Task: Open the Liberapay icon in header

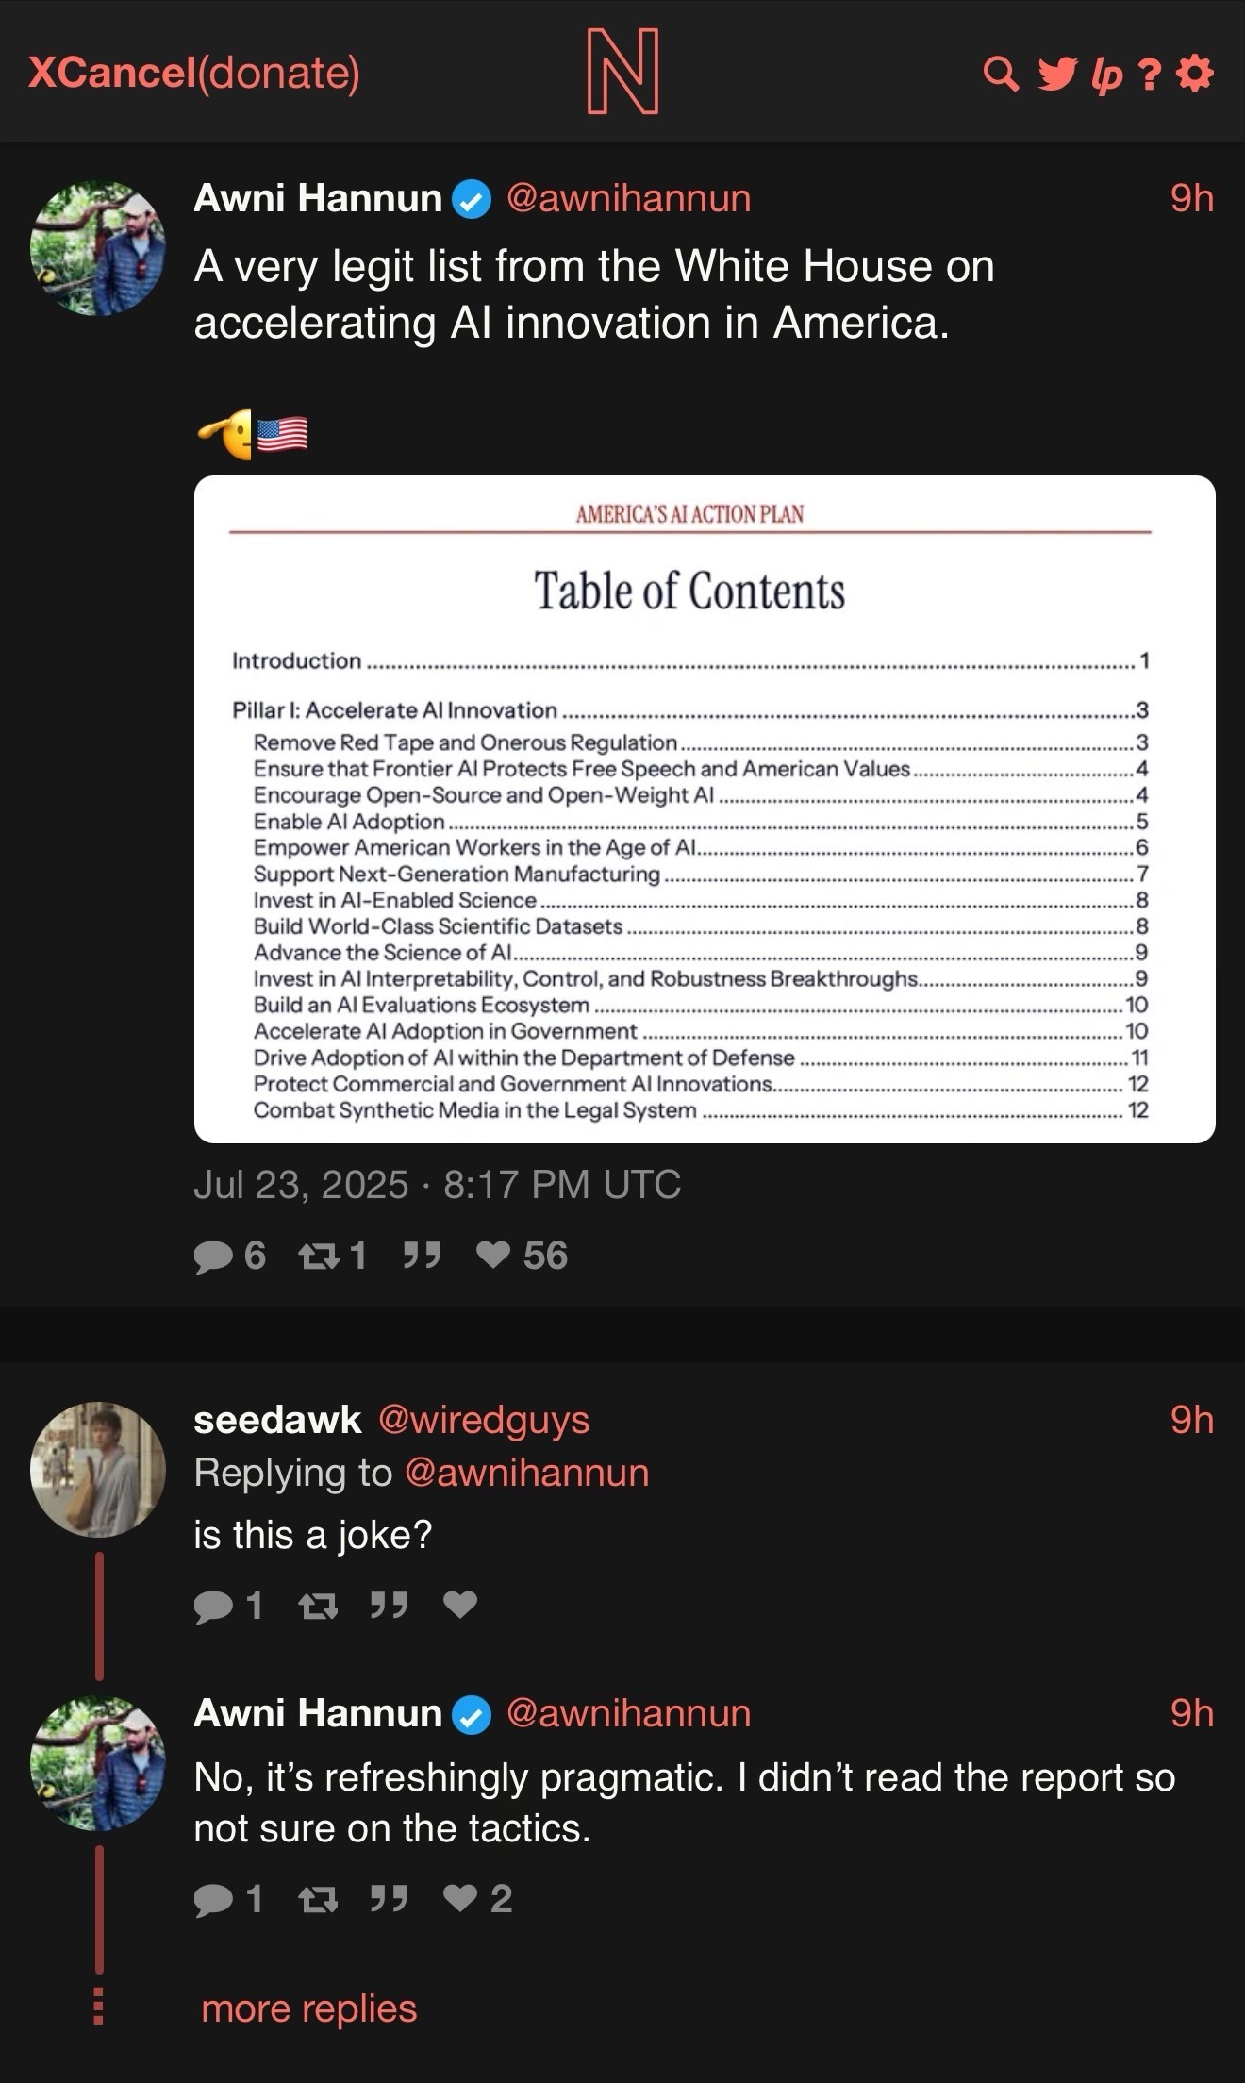Action: click(1106, 75)
